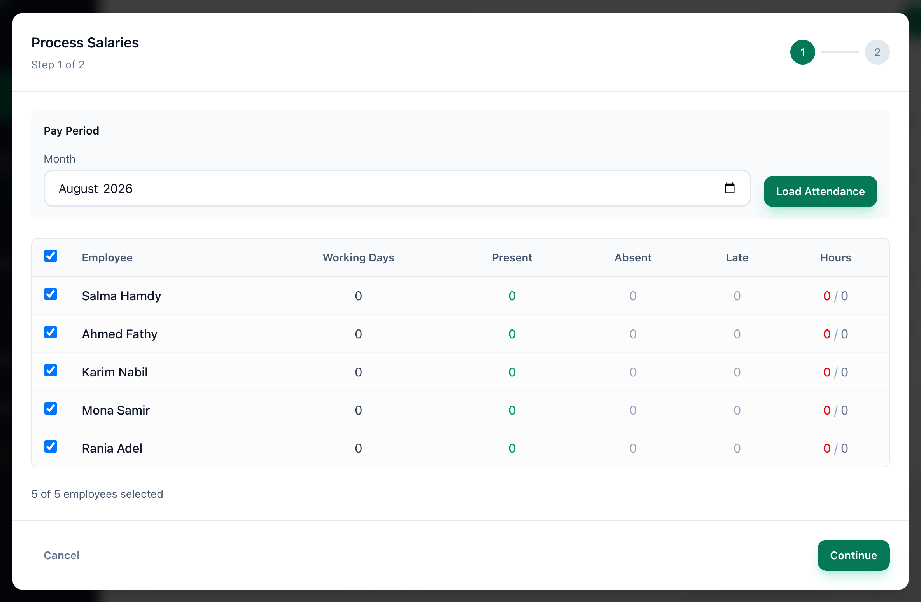Click the Process Salaries title

[85, 42]
